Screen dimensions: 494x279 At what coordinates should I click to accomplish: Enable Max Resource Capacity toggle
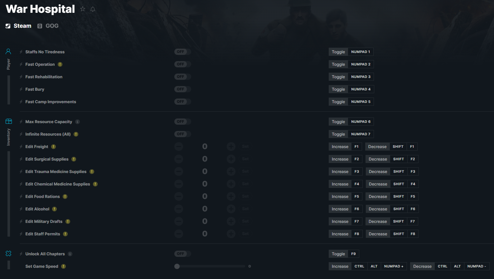tap(182, 122)
